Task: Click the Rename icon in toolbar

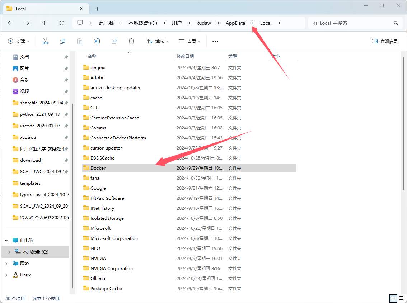Action: pyautogui.click(x=97, y=41)
